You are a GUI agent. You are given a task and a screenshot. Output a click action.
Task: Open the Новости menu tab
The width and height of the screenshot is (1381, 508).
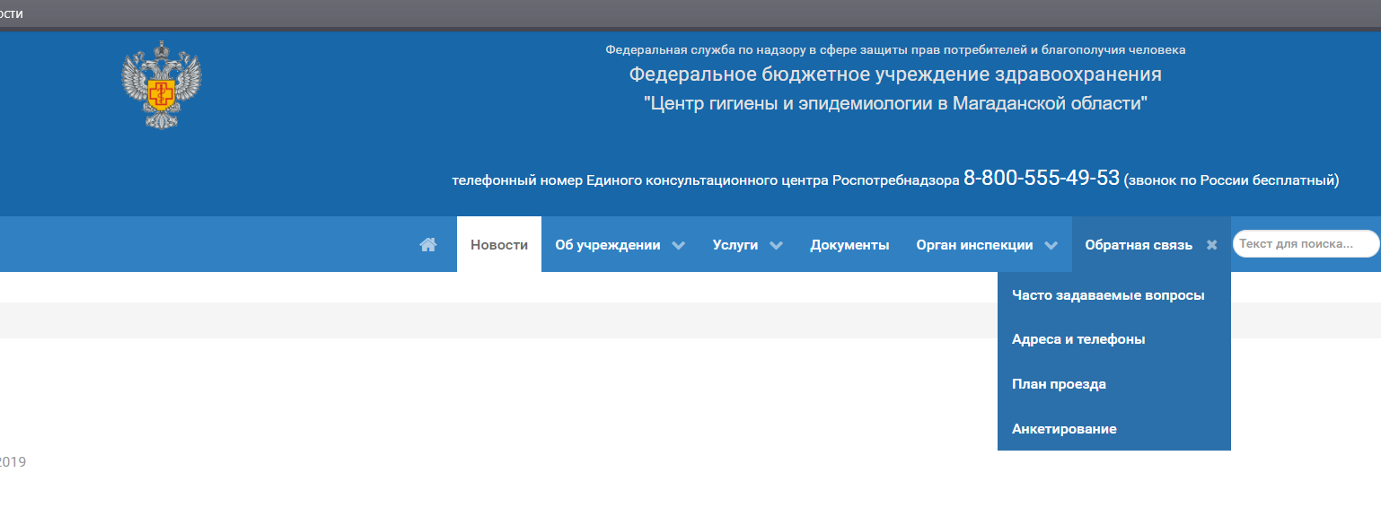tap(499, 244)
